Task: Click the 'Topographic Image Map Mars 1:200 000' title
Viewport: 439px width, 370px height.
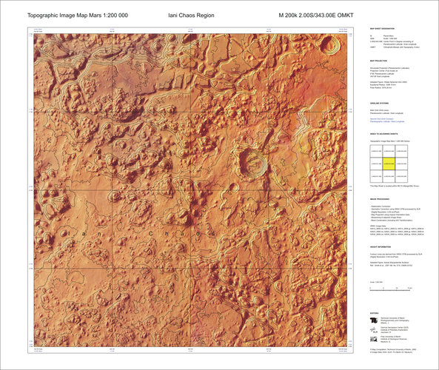Action: click(x=78, y=16)
